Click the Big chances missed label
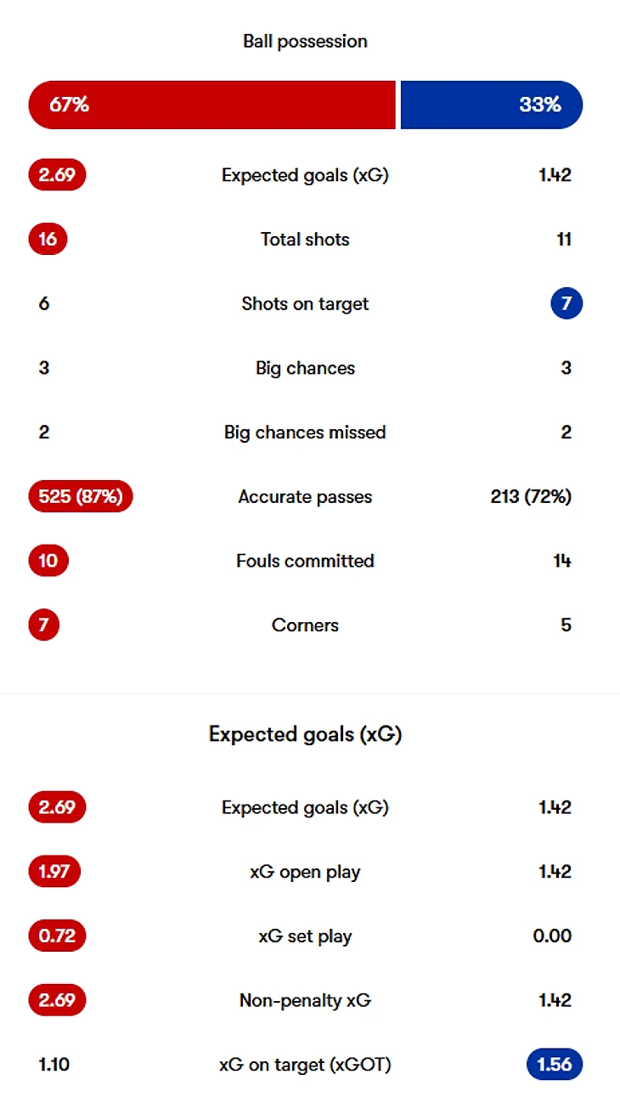This screenshot has height=1097, width=620. click(x=305, y=433)
